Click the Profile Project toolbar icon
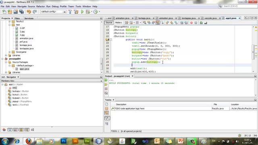The height and width of the screenshot is (145, 258). (96, 12)
